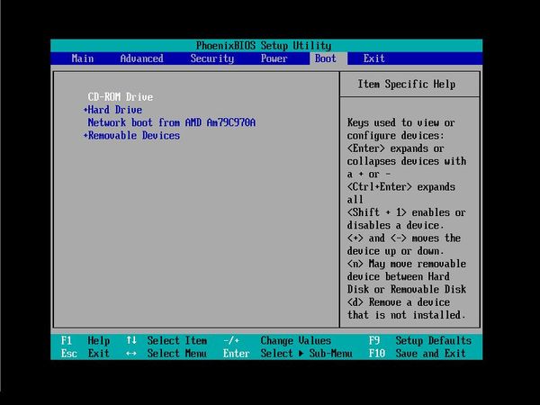Go to the Security tab
The image size is (540, 405).
click(212, 58)
